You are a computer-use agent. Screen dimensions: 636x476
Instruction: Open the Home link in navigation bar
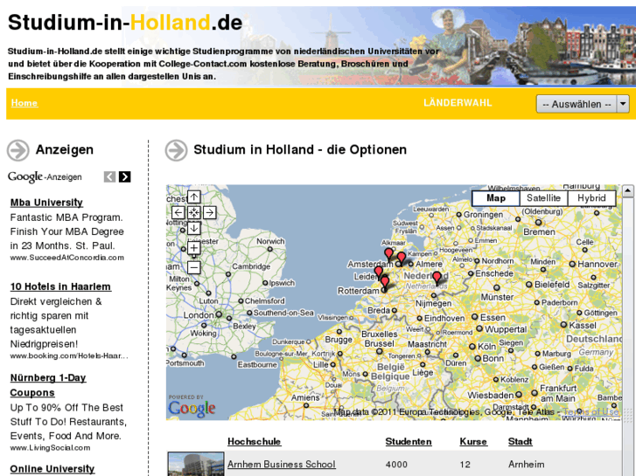(x=24, y=103)
